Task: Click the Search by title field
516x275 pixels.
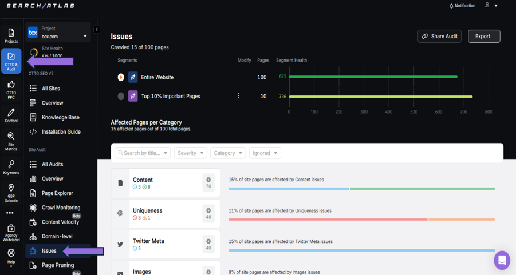Action: [142, 153]
